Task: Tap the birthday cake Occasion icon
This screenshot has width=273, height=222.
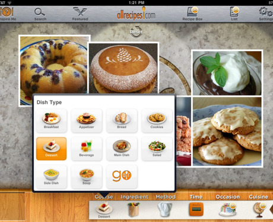Action: click(228, 210)
